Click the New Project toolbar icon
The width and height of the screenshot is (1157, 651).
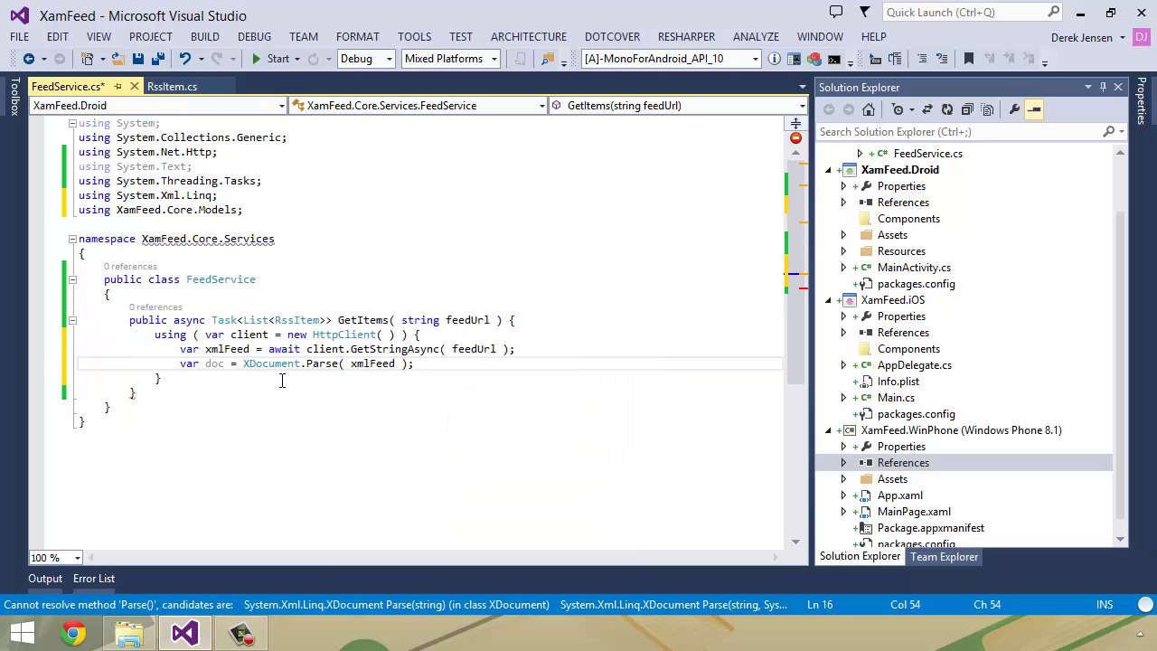pyautogui.click(x=87, y=59)
